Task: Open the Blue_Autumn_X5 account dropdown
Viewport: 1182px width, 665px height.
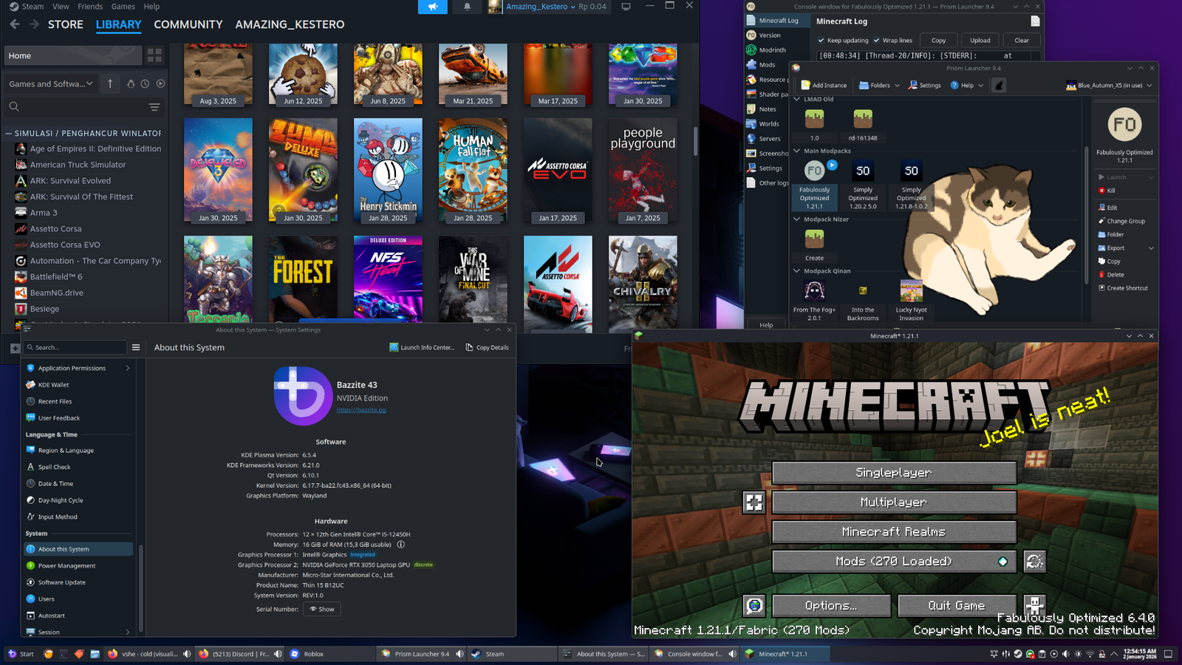Action: click(1147, 85)
